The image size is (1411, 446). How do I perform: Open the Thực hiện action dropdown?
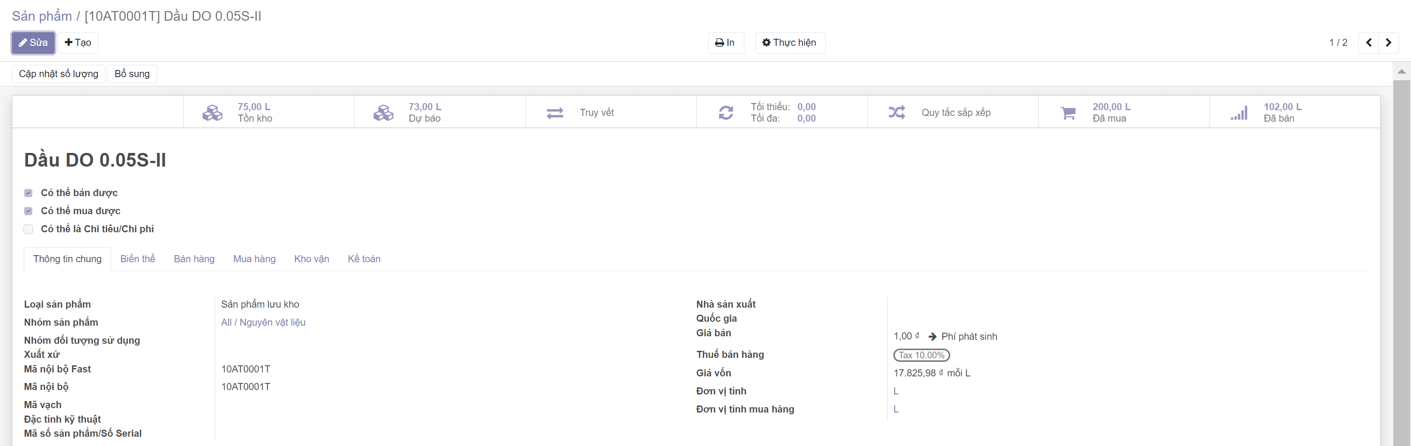coord(789,43)
